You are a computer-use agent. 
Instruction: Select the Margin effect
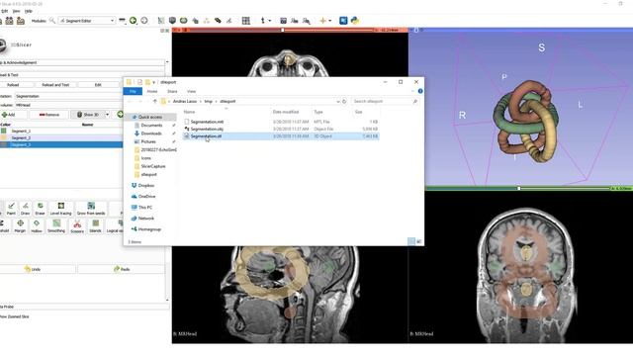click(20, 226)
